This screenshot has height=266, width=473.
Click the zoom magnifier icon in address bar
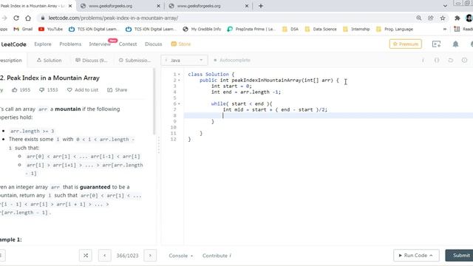coord(419,18)
